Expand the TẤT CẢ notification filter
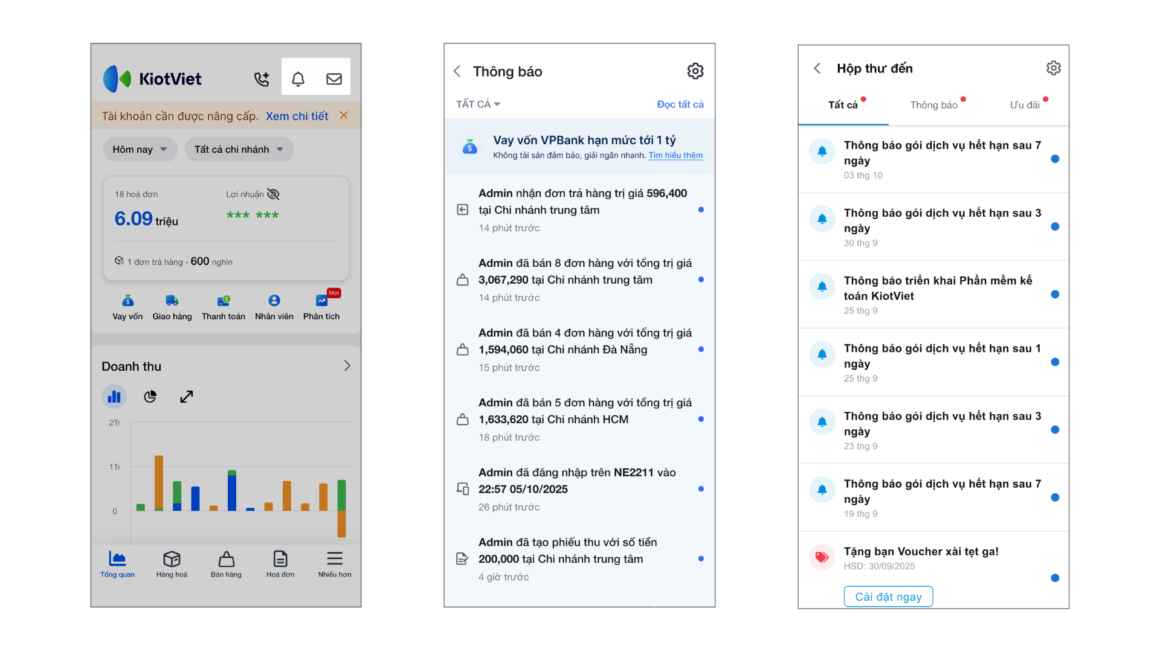 click(x=478, y=104)
